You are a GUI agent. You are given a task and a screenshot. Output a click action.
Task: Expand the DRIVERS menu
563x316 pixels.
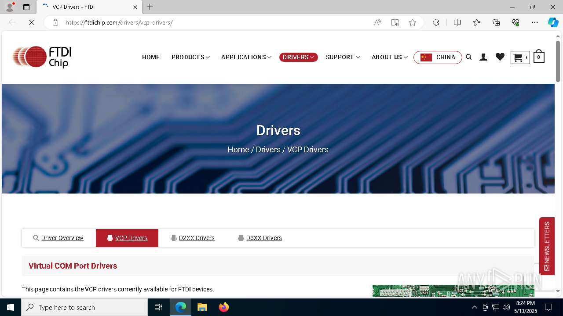[298, 57]
